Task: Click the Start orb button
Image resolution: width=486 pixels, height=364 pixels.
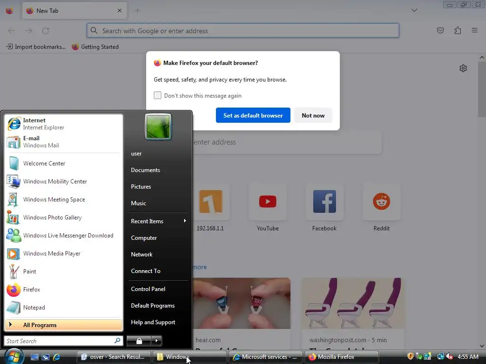Action: point(14,356)
